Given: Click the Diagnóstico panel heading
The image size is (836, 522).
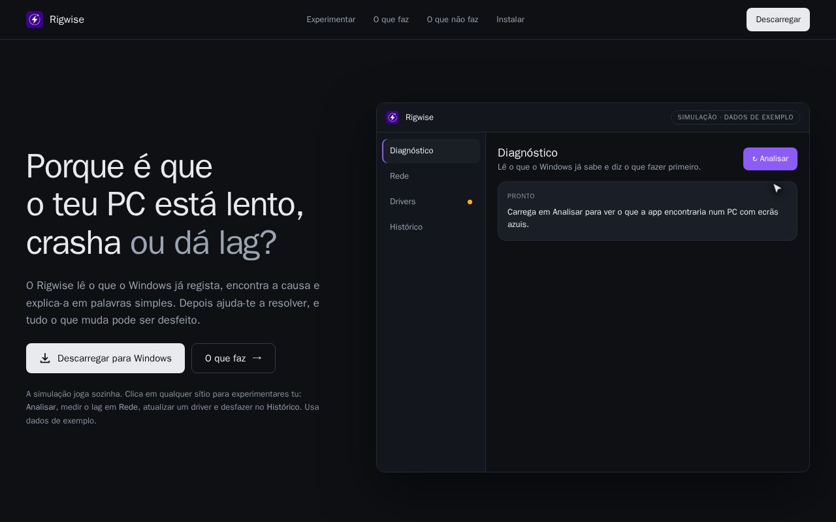Looking at the screenshot, I should click(x=528, y=153).
